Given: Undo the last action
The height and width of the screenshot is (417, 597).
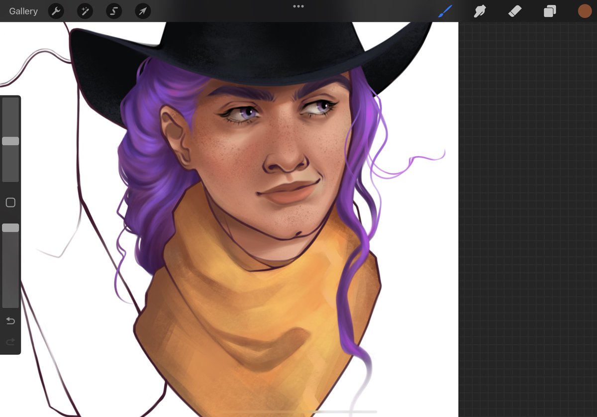Looking at the screenshot, I should (x=10, y=321).
